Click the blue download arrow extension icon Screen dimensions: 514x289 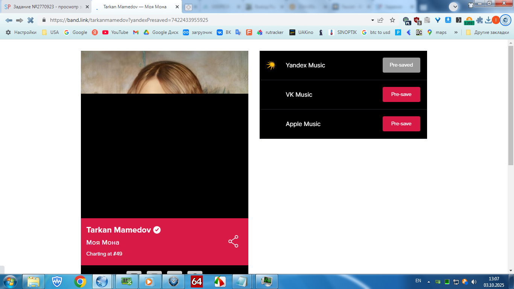point(448,20)
